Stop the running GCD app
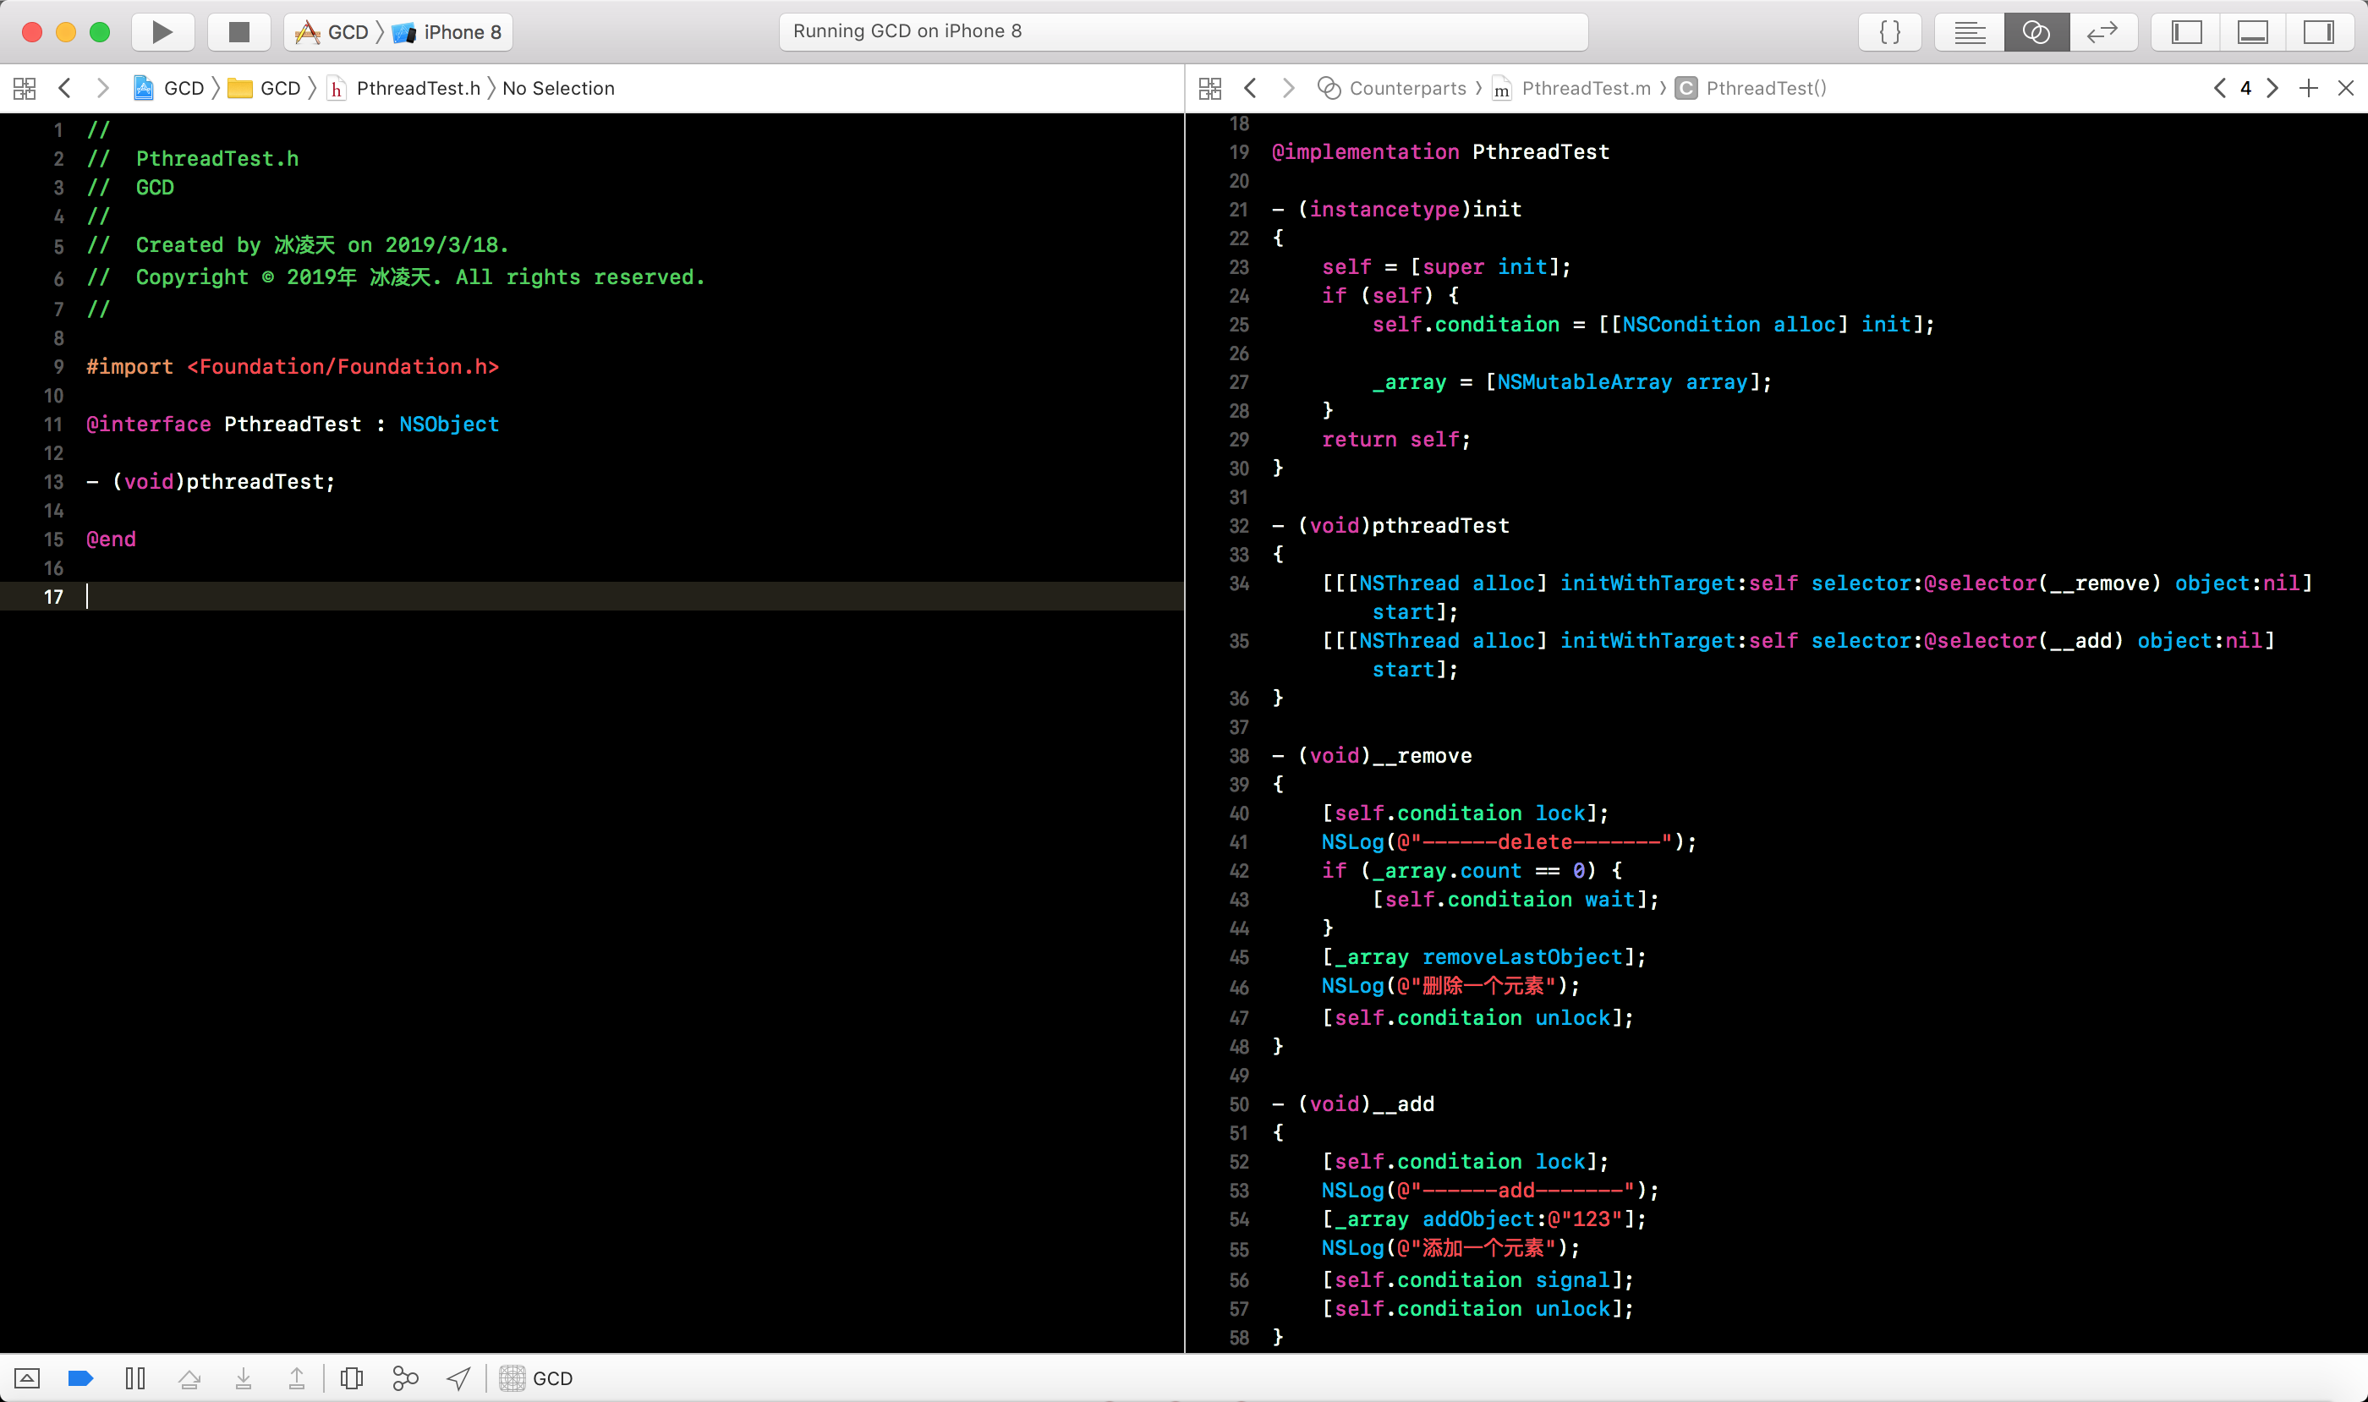This screenshot has width=2368, height=1402. (239, 32)
